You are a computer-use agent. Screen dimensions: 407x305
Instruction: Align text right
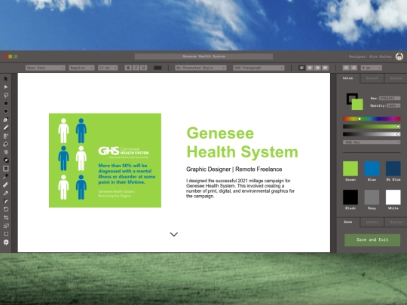pos(317,68)
